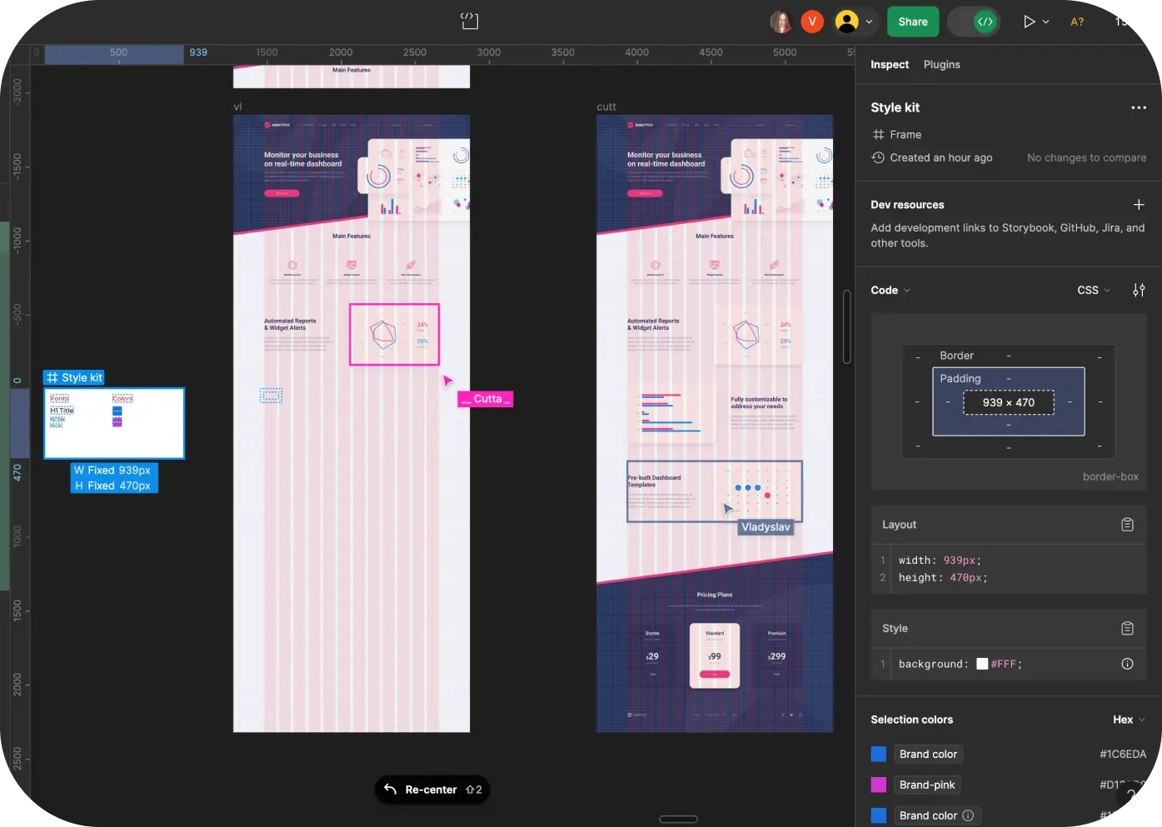This screenshot has width=1162, height=827.
Task: Open code settings sliders icon
Action: (x=1139, y=290)
